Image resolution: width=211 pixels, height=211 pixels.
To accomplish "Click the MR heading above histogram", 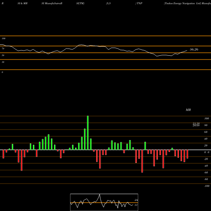I will tap(188, 110).
